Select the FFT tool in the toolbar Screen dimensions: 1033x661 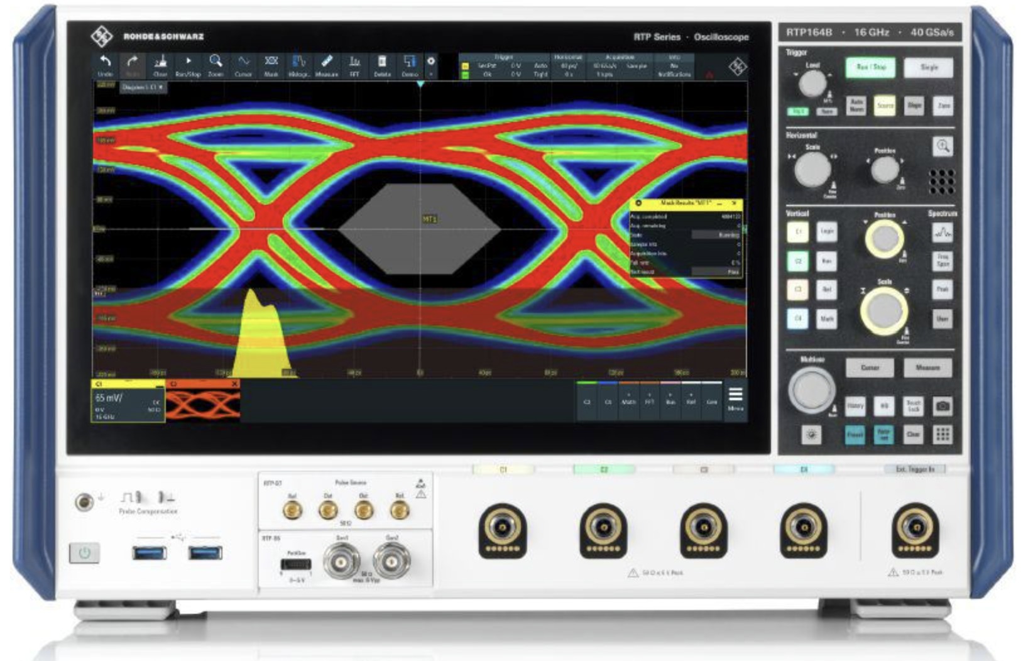point(354,65)
